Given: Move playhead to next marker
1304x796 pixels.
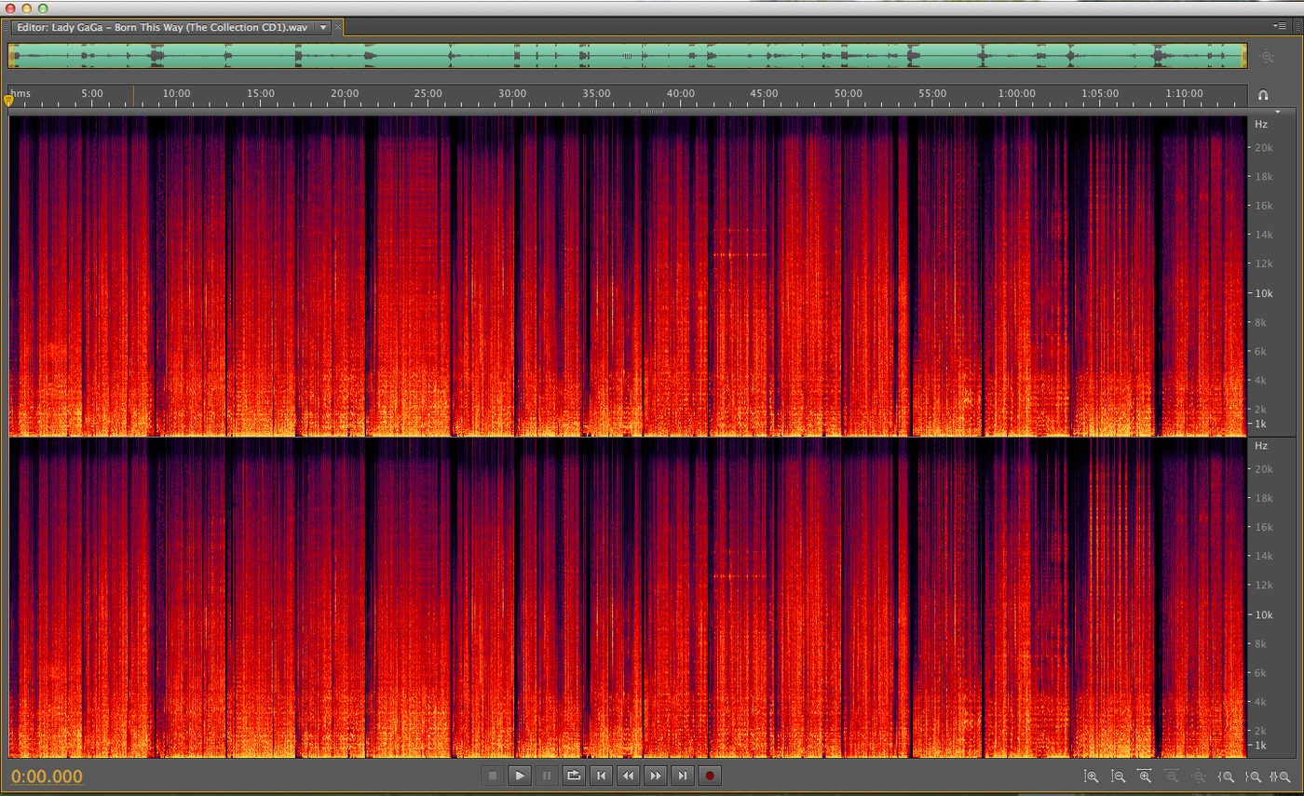Looking at the screenshot, I should coord(683,776).
